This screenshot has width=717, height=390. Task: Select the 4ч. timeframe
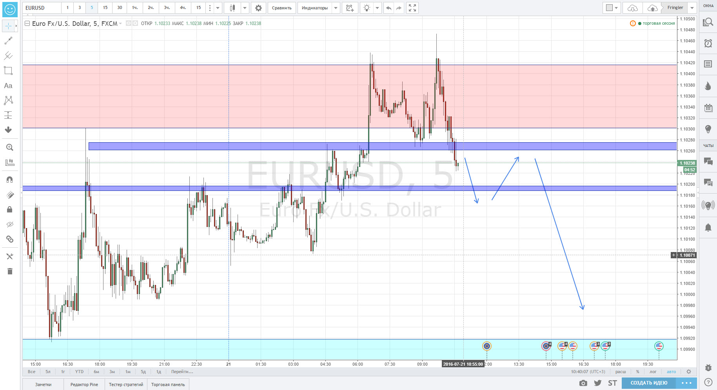click(x=183, y=8)
